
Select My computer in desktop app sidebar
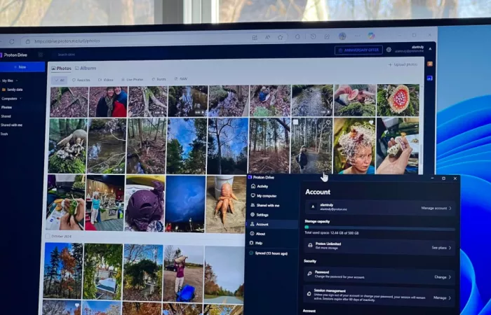pyautogui.click(x=266, y=196)
